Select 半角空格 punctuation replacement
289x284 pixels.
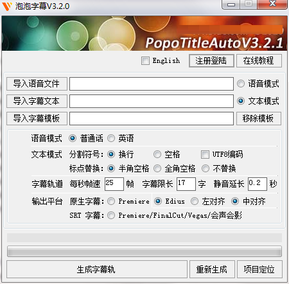pos(111,168)
